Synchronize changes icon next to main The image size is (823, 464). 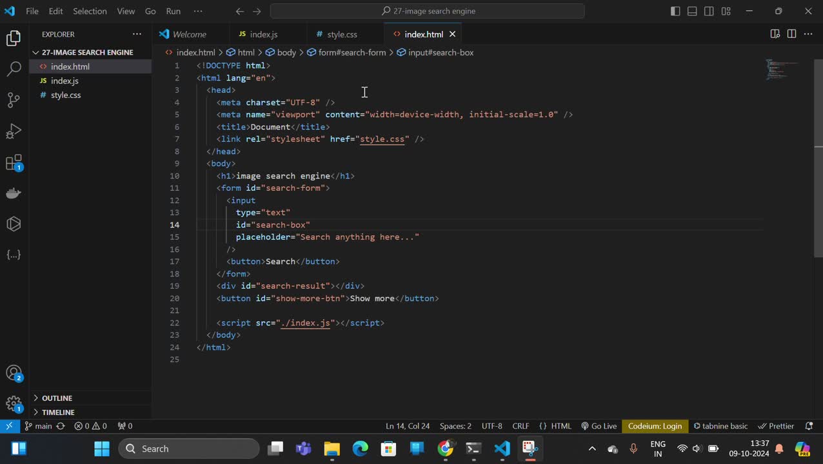pos(61,426)
